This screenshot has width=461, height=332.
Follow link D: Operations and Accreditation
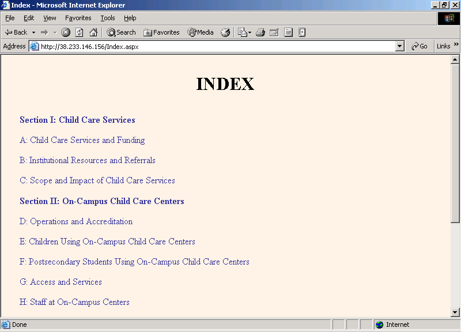click(x=76, y=221)
